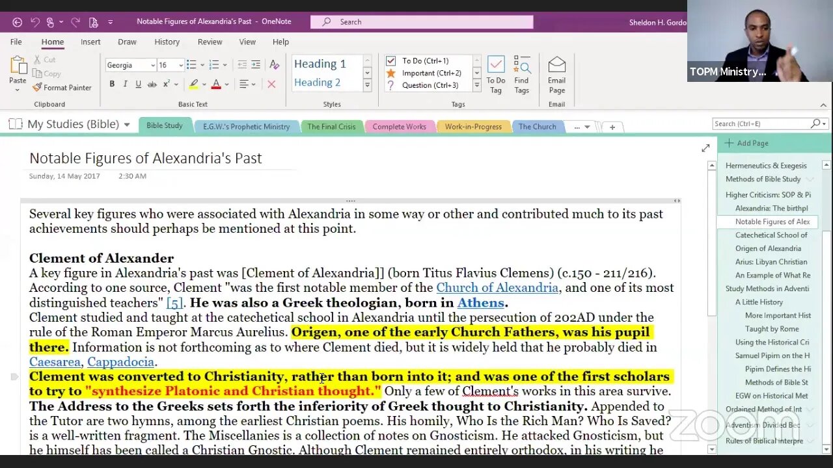
Task: Switch to the Draw ribbon tab
Action: click(x=127, y=42)
